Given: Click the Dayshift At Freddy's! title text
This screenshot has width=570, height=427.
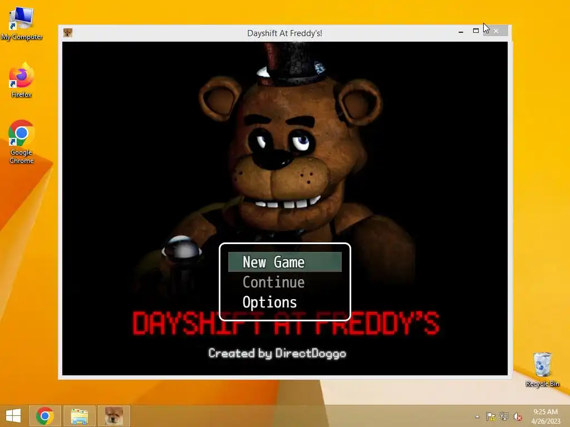Looking at the screenshot, I should point(284,33).
